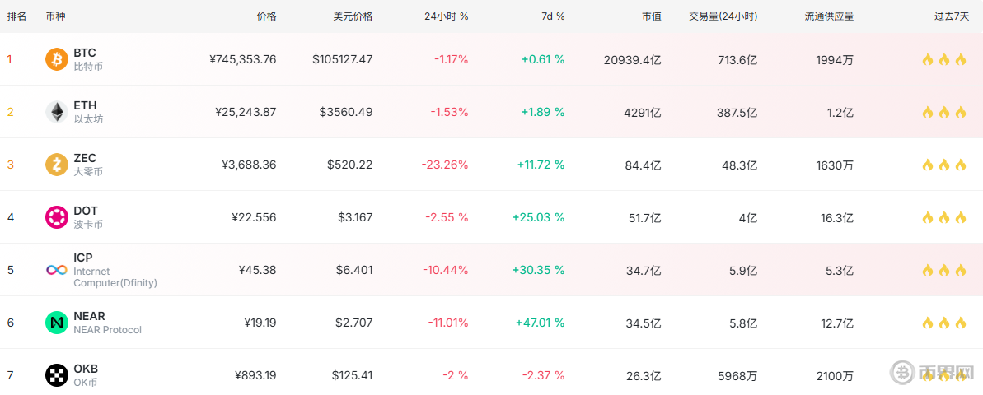
Task: Click the Zcash ZEC coin icon
Action: (56, 165)
